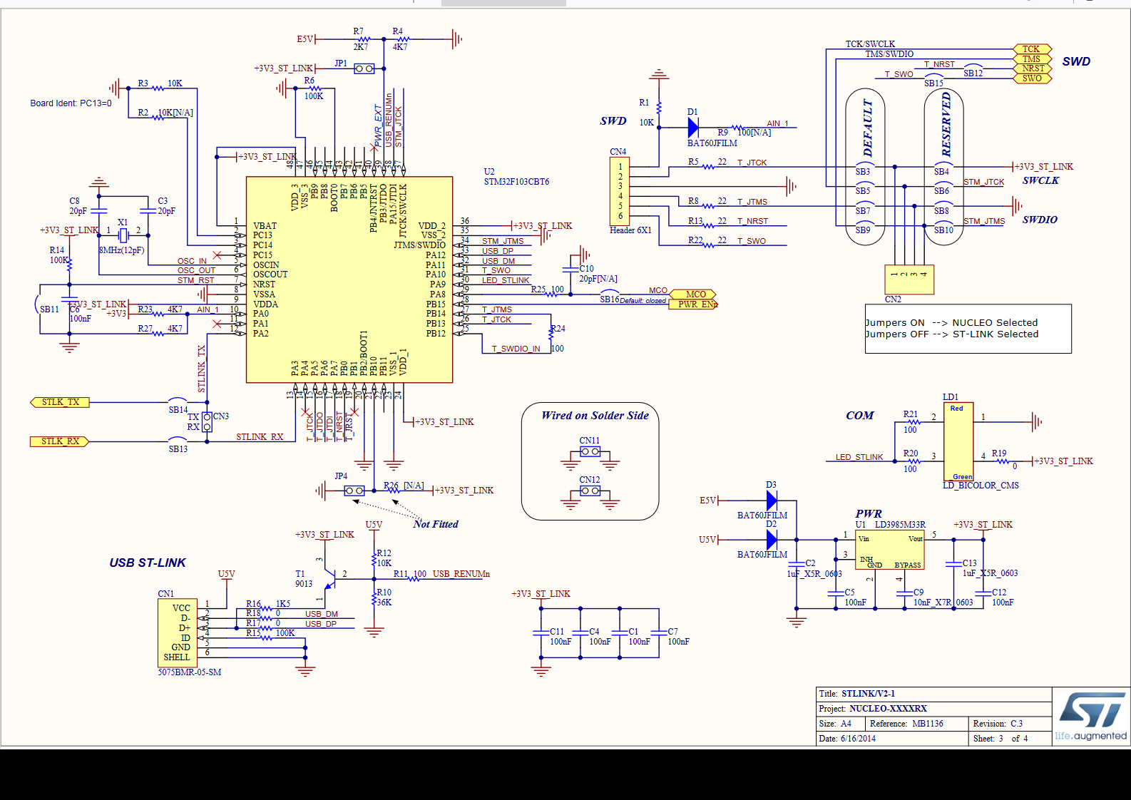The width and height of the screenshot is (1131, 800).
Task: Select the 'RESERVED' solder bridge label
Action: [946, 124]
